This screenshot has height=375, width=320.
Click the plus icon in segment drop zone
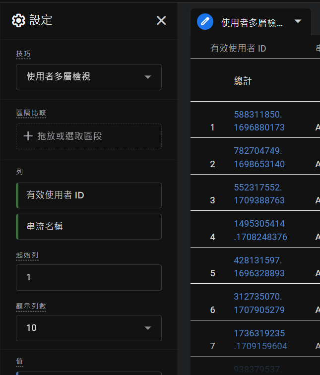pyautogui.click(x=28, y=136)
